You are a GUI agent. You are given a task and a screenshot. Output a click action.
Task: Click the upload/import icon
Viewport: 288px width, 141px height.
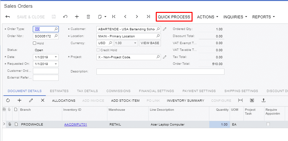click(x=263, y=100)
